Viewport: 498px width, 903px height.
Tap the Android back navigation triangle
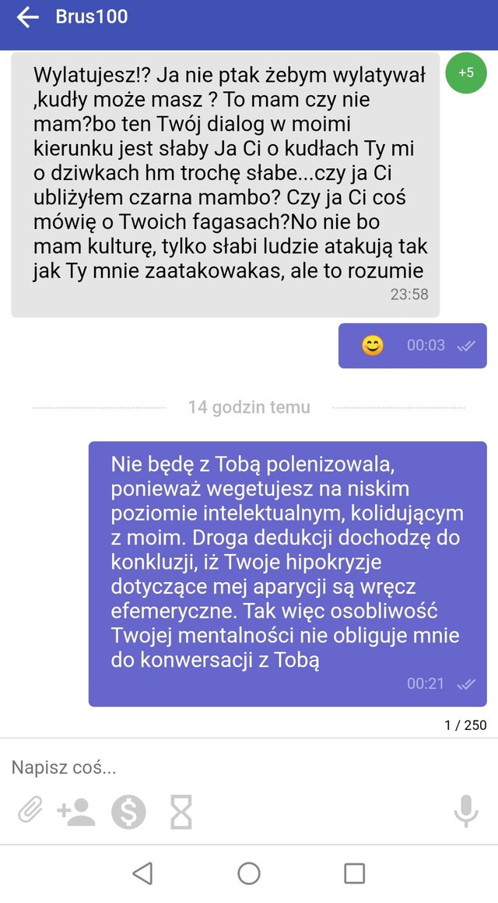coord(142,873)
